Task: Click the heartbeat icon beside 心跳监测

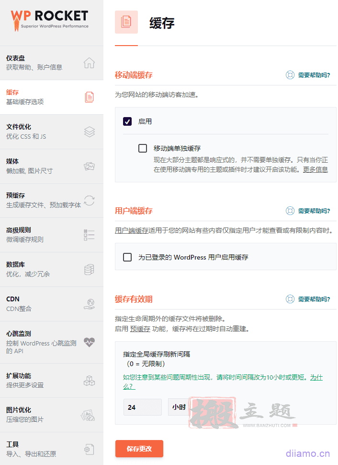Action: point(89,342)
